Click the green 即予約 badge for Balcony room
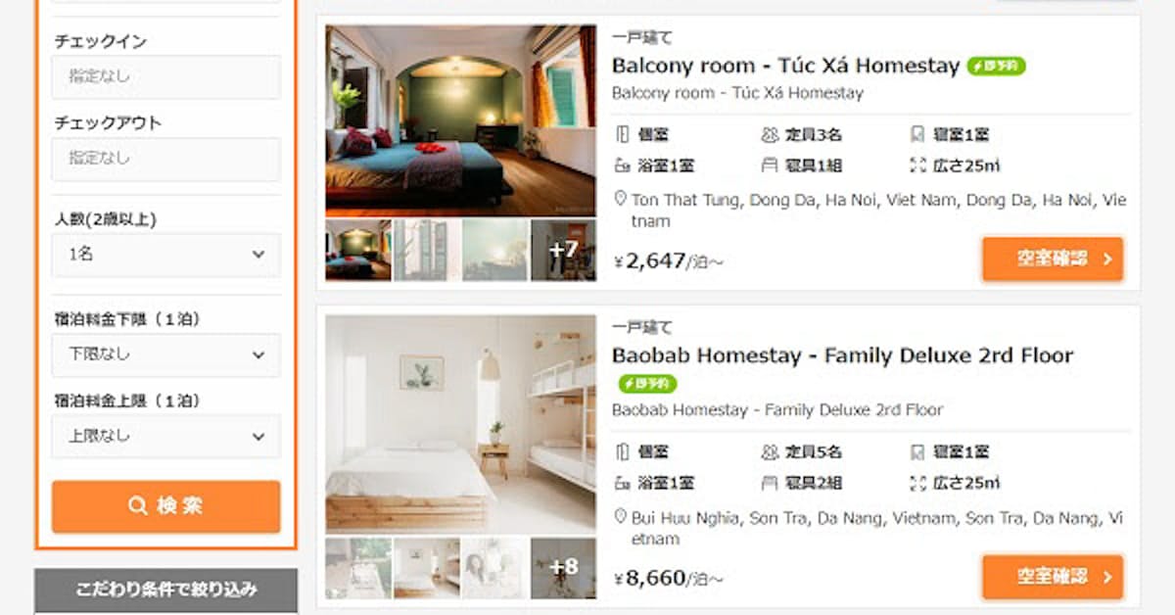This screenshot has width=1175, height=615. click(997, 67)
